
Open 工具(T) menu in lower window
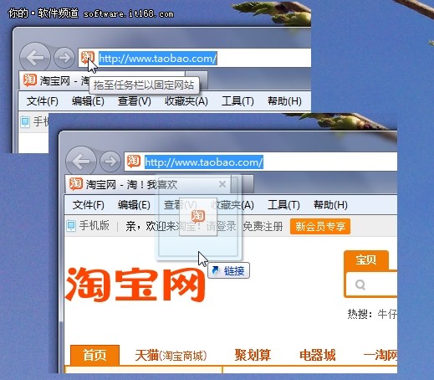tap(283, 205)
